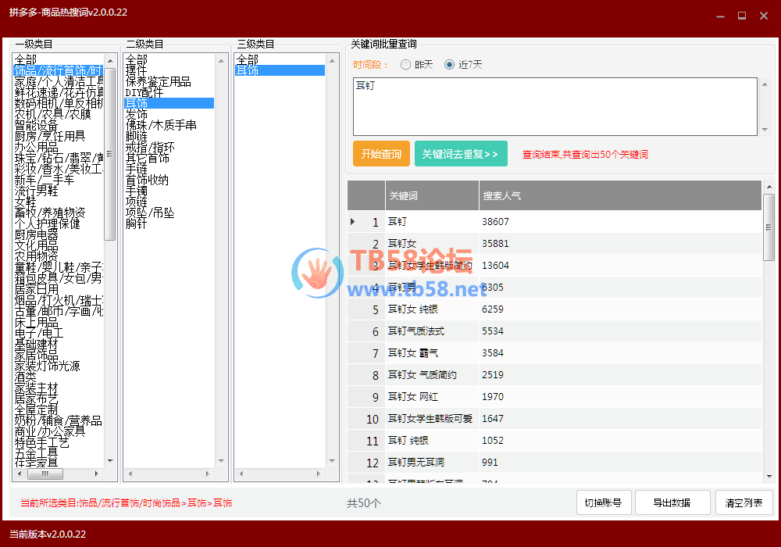Click the 导出数据 button

point(672,502)
